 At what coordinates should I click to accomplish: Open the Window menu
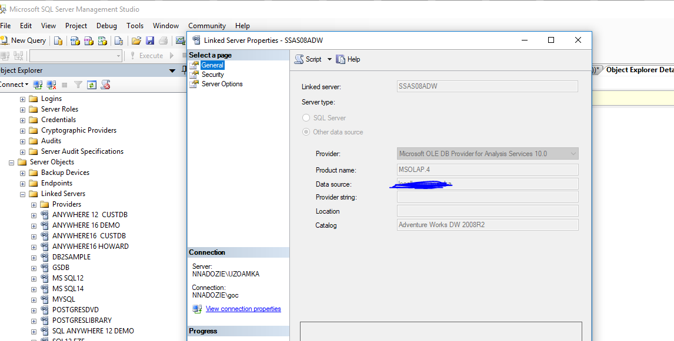pyautogui.click(x=166, y=26)
